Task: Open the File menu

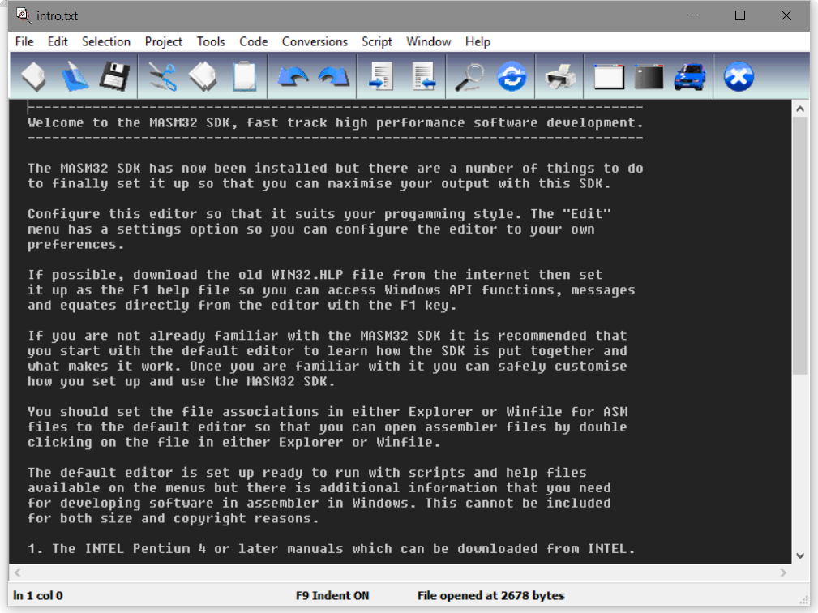Action: pyautogui.click(x=24, y=41)
